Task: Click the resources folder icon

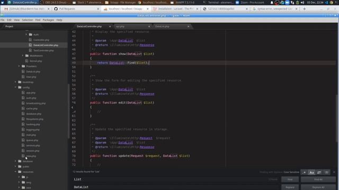Action: (x=20, y=172)
